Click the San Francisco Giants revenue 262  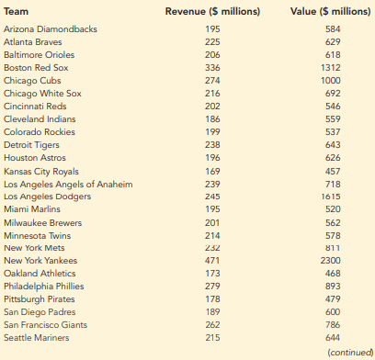212,325
